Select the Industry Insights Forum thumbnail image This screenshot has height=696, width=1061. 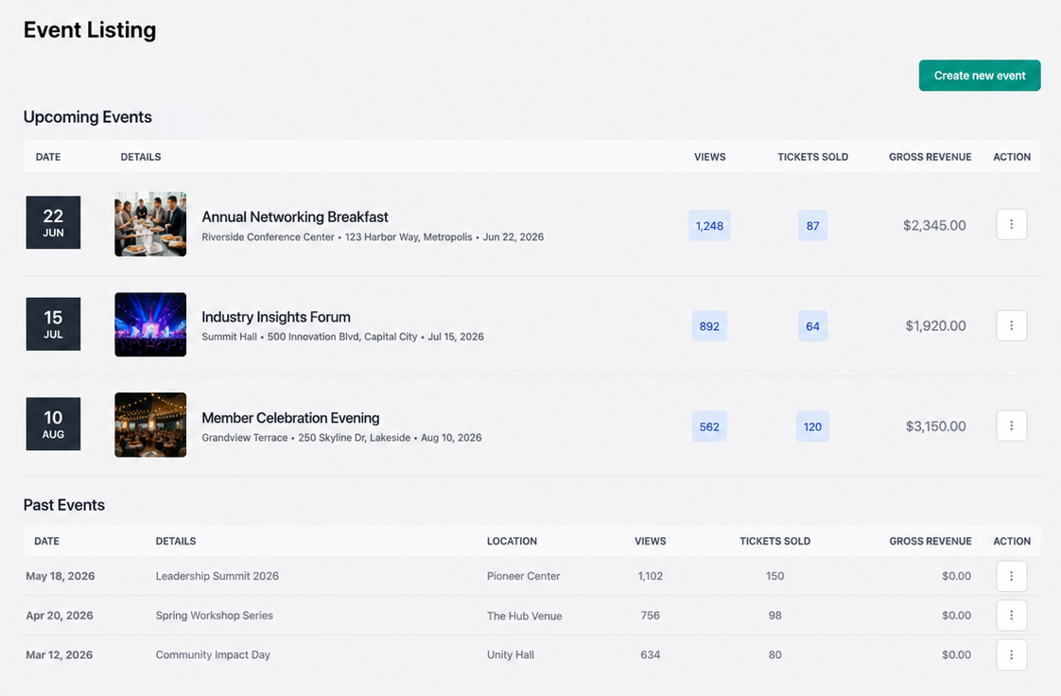[x=150, y=324]
